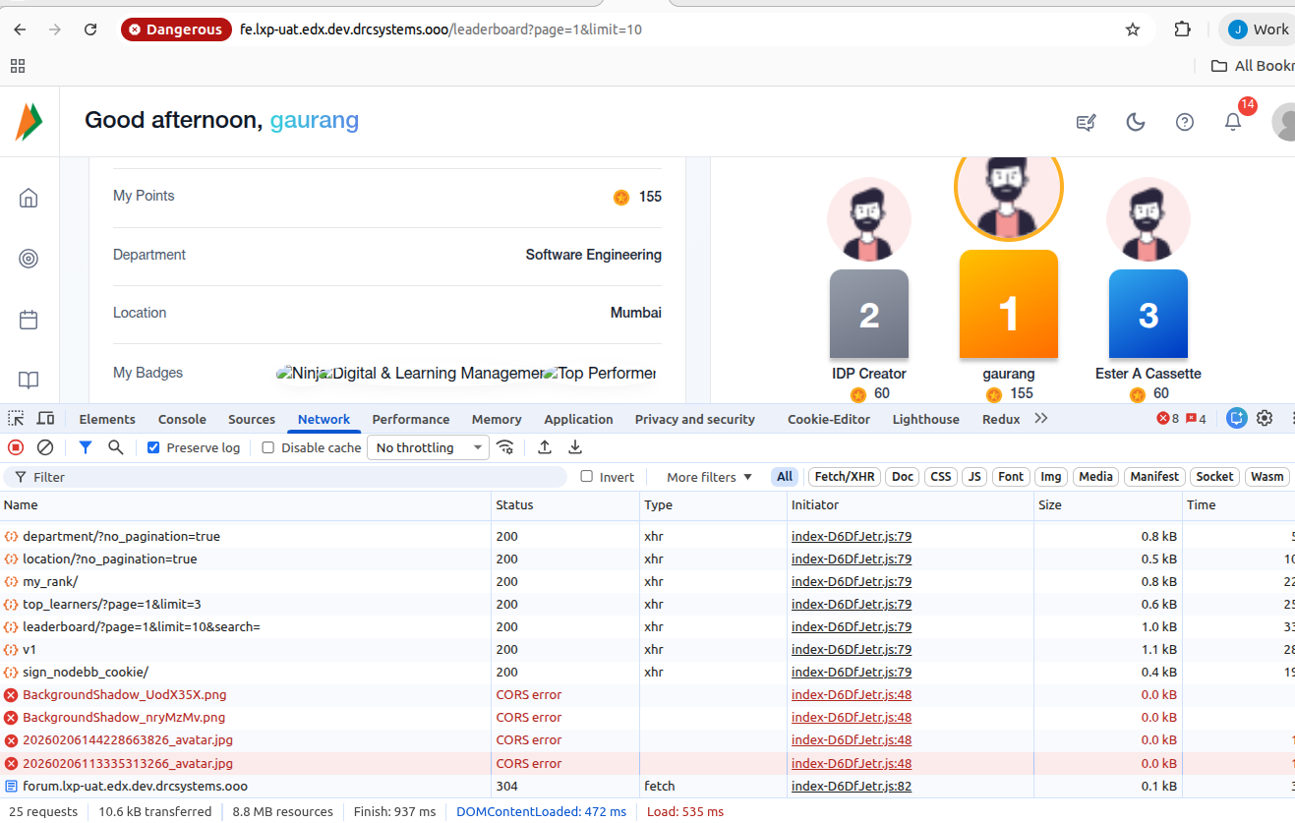The height and width of the screenshot is (823, 1295).
Task: Toggle dark mode with moon icon
Action: (x=1136, y=122)
